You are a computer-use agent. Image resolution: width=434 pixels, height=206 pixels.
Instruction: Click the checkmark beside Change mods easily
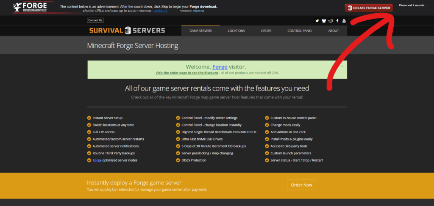(x=267, y=125)
